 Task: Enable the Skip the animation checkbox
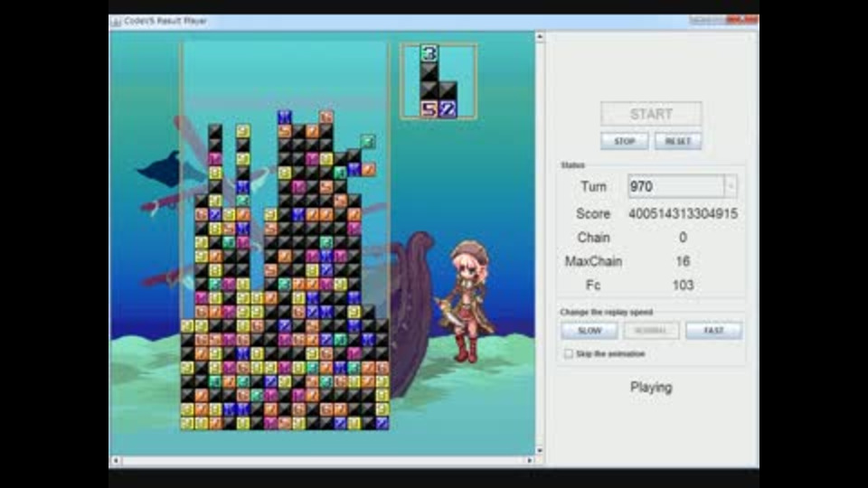[x=568, y=353]
